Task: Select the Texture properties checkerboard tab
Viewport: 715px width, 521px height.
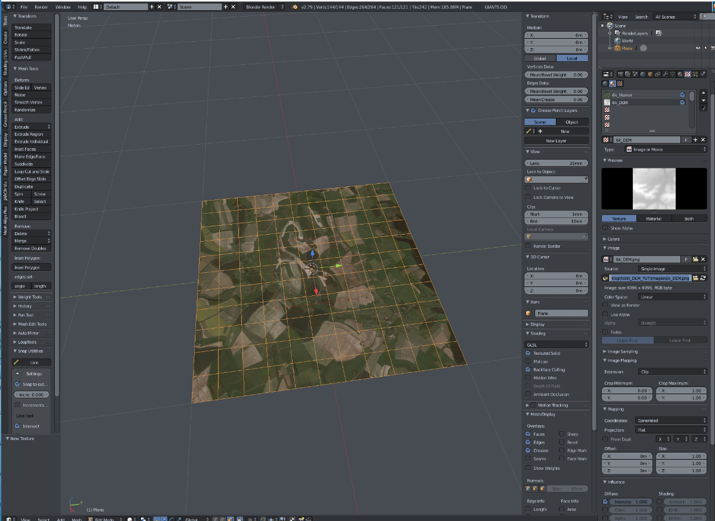Action: pos(688,74)
